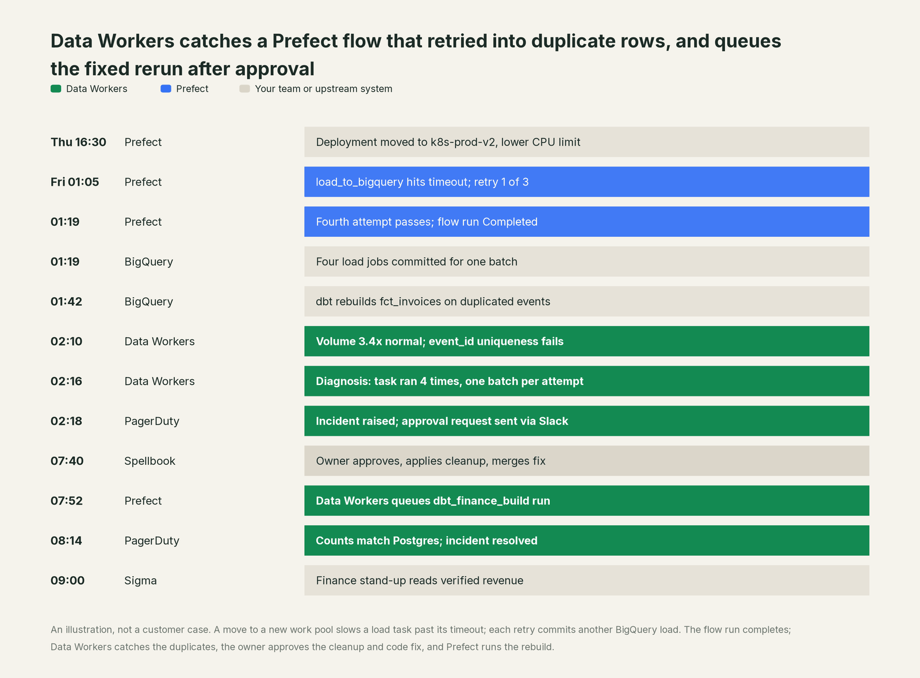Click the 'Finance stand-up reads verified revenue' bar

coord(586,580)
